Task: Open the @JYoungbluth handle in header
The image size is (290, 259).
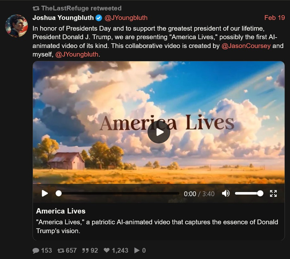Action: (x=126, y=18)
